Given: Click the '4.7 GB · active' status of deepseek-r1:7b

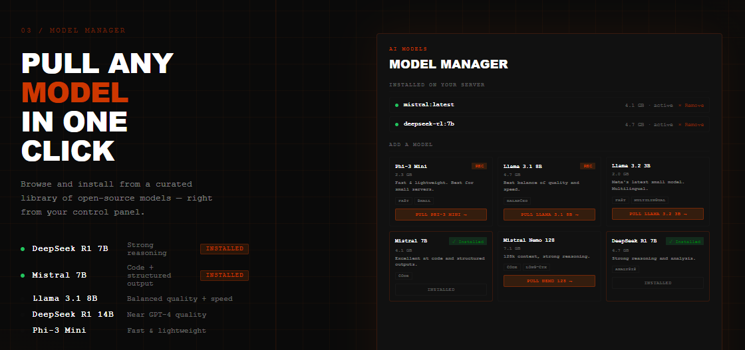Looking at the screenshot, I should coord(649,125).
